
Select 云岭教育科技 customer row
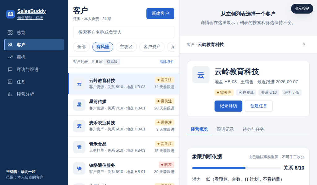[124, 84]
